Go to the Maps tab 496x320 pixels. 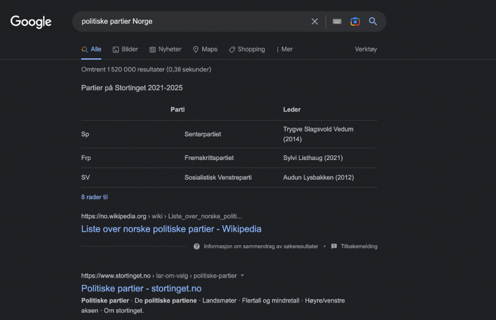pos(205,49)
